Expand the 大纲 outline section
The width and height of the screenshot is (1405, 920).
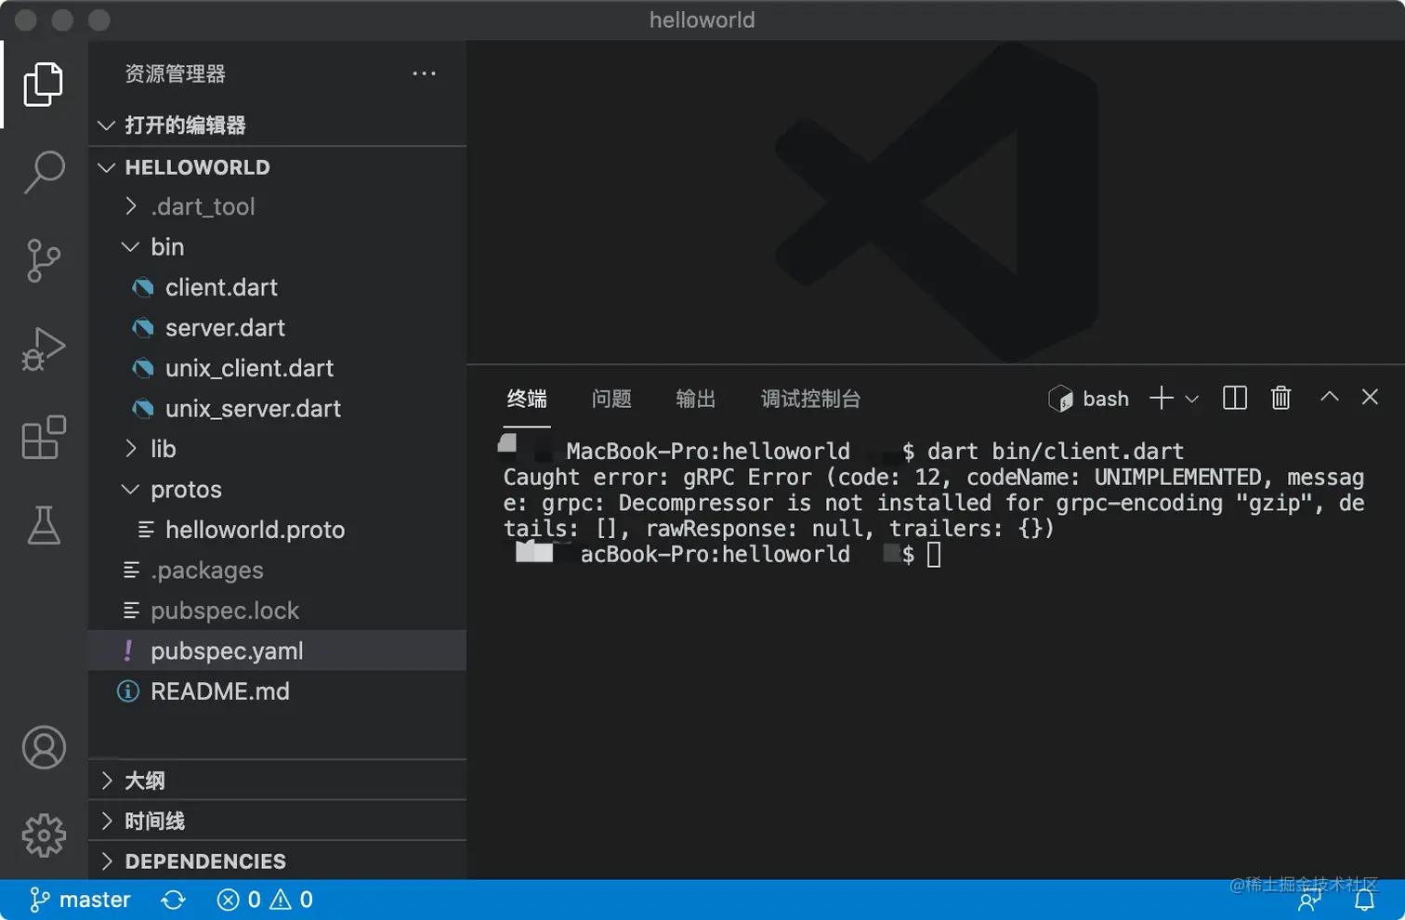(277, 781)
